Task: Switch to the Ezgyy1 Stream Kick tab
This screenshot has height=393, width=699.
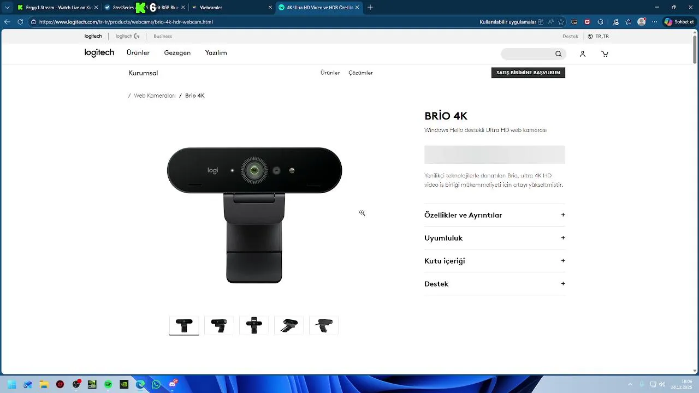Action: pyautogui.click(x=57, y=8)
